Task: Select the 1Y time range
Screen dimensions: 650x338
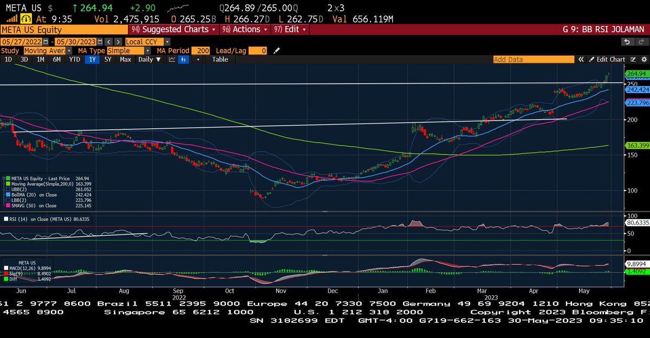Action: point(92,59)
